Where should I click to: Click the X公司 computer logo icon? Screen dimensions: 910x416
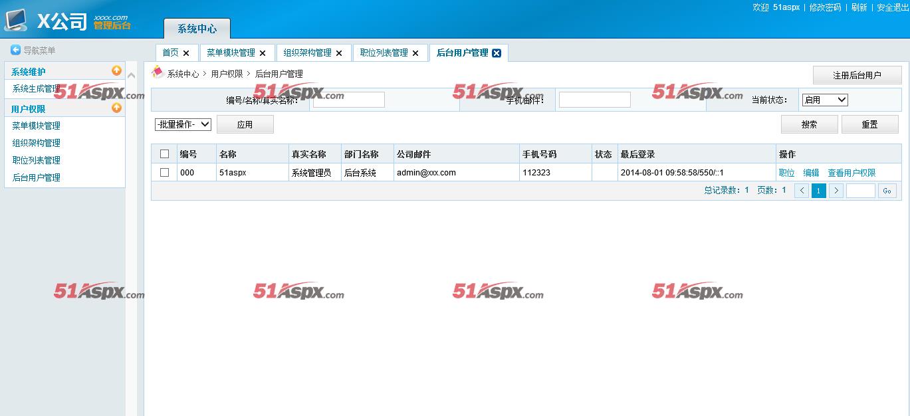(16, 21)
